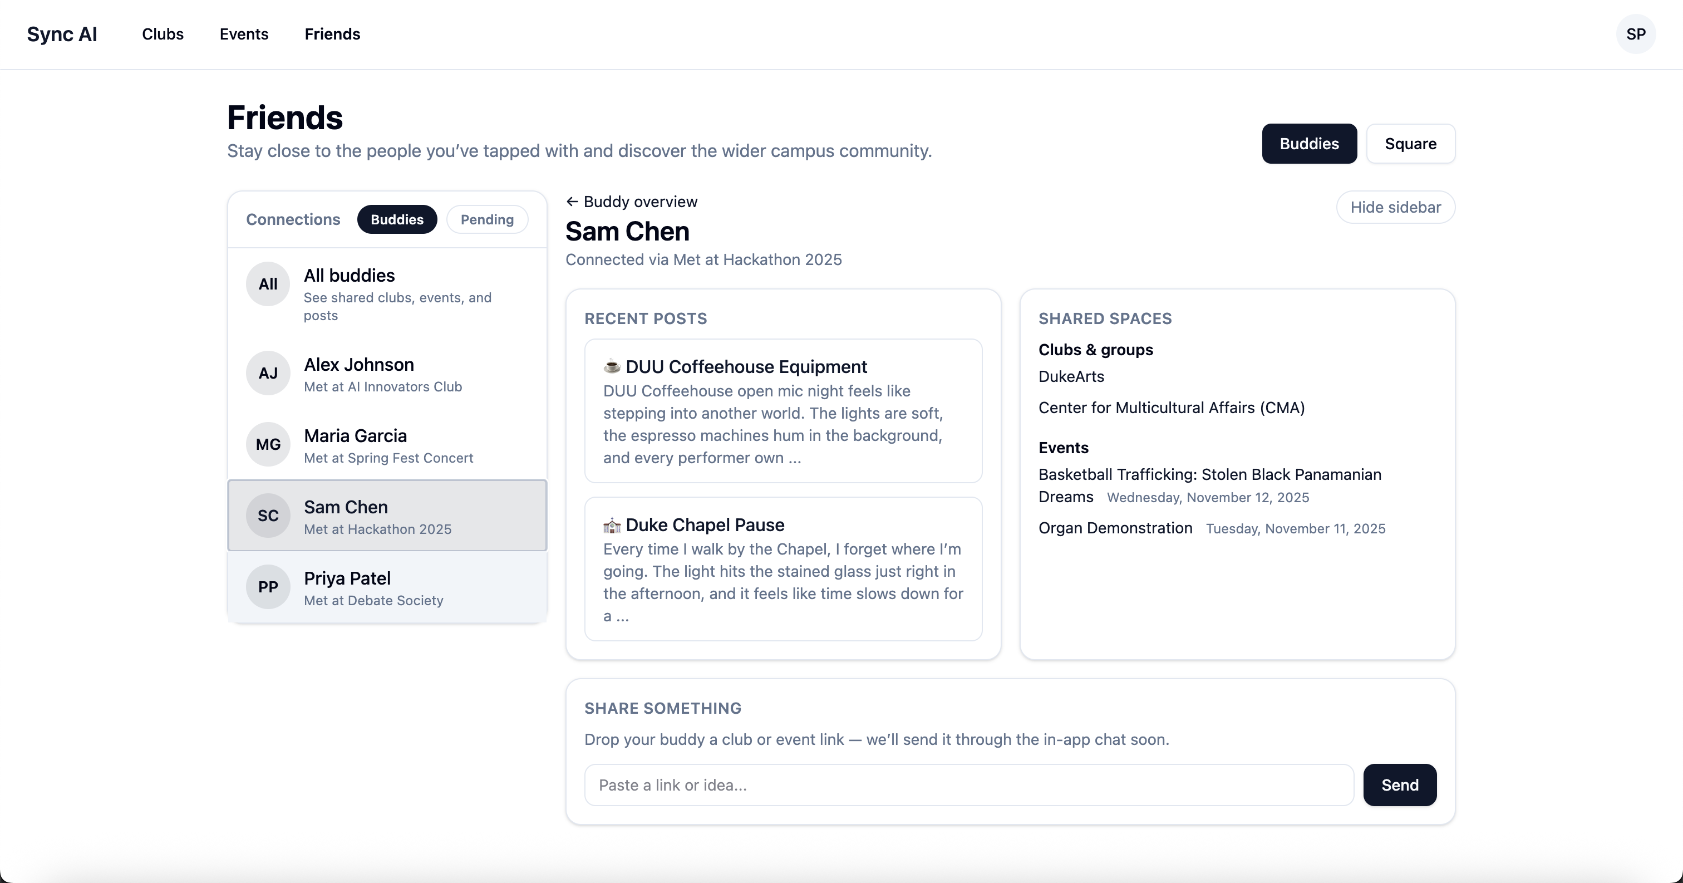Image resolution: width=1683 pixels, height=883 pixels.
Task: Click the Paste a link or idea field
Action: (x=968, y=785)
